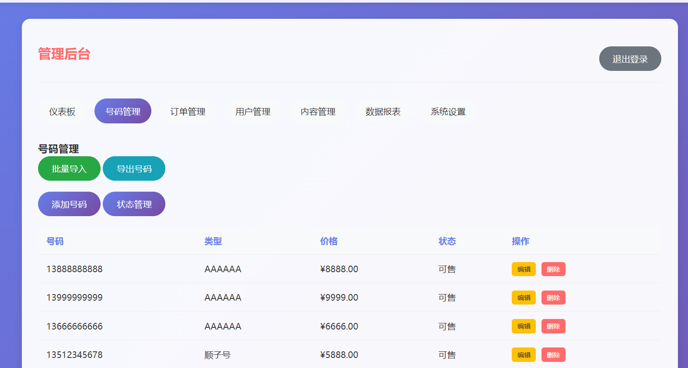688x368 pixels.
Task: Open the 订单管理 tab
Action: coord(188,112)
